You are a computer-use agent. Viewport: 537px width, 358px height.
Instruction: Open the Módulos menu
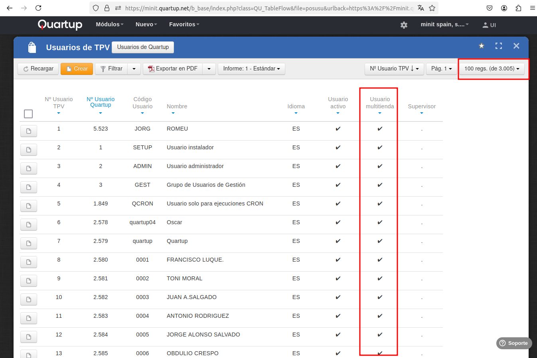(109, 24)
